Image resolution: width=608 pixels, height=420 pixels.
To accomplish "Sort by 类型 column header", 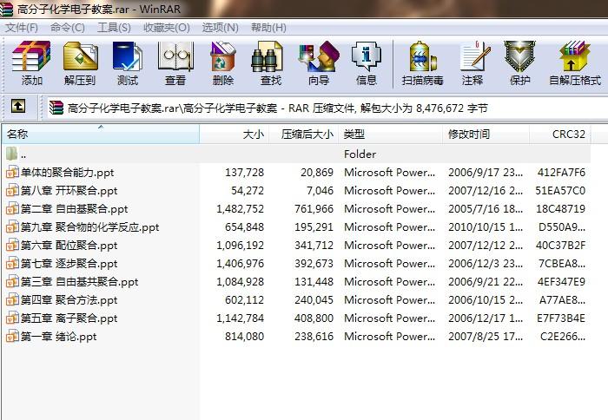I will (390, 134).
